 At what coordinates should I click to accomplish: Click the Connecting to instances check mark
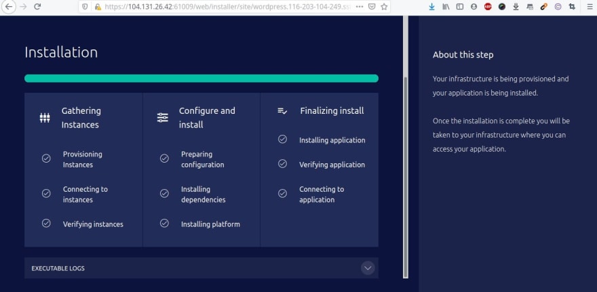[x=46, y=194]
